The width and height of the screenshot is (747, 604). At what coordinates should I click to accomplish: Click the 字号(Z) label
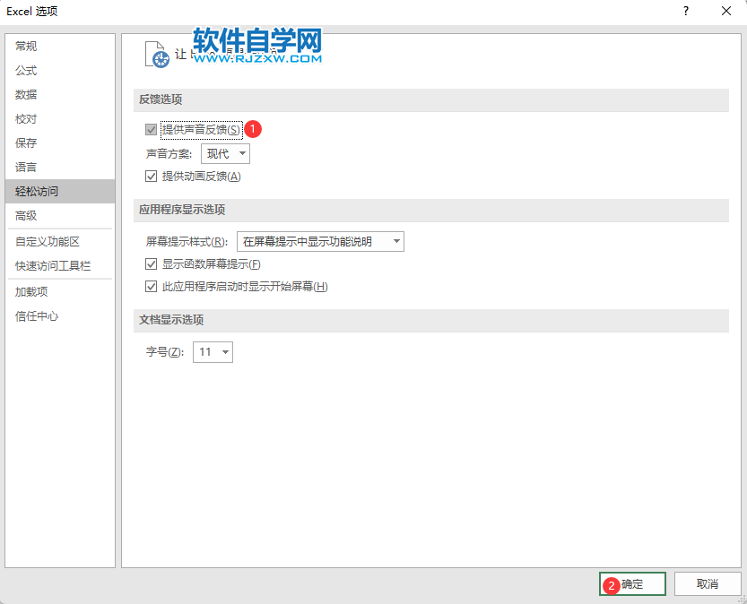pyautogui.click(x=165, y=352)
